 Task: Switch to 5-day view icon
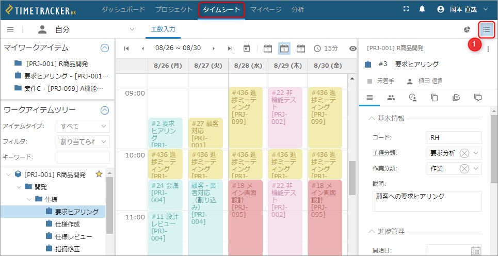pyautogui.click(x=284, y=49)
